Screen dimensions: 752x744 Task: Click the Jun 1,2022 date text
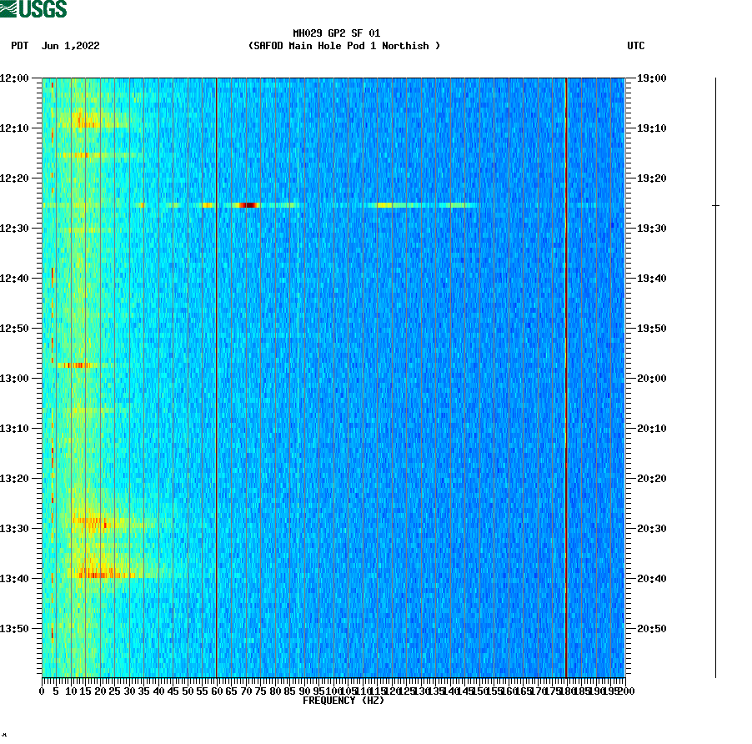click(x=70, y=47)
